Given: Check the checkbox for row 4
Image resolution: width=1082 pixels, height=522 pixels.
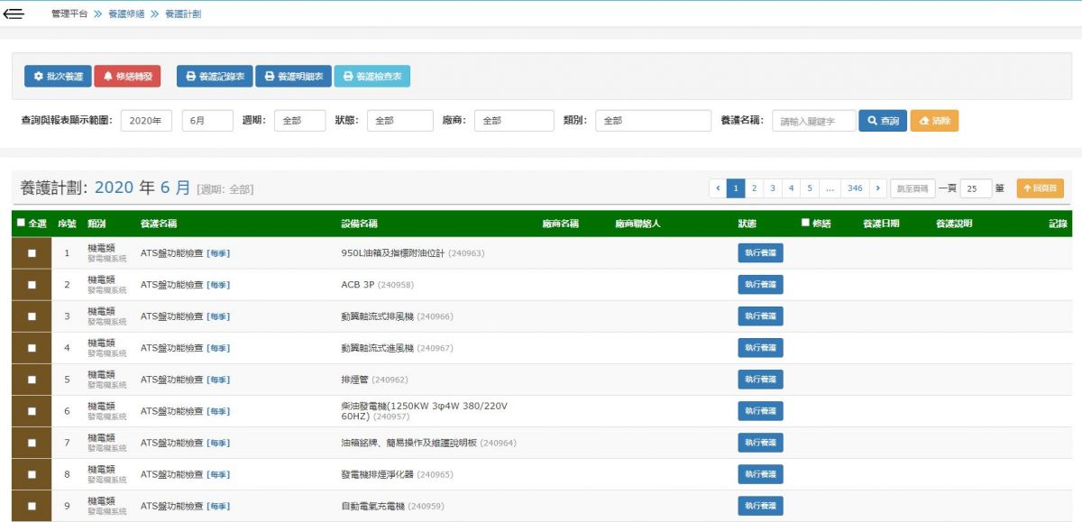Looking at the screenshot, I should click(32, 348).
